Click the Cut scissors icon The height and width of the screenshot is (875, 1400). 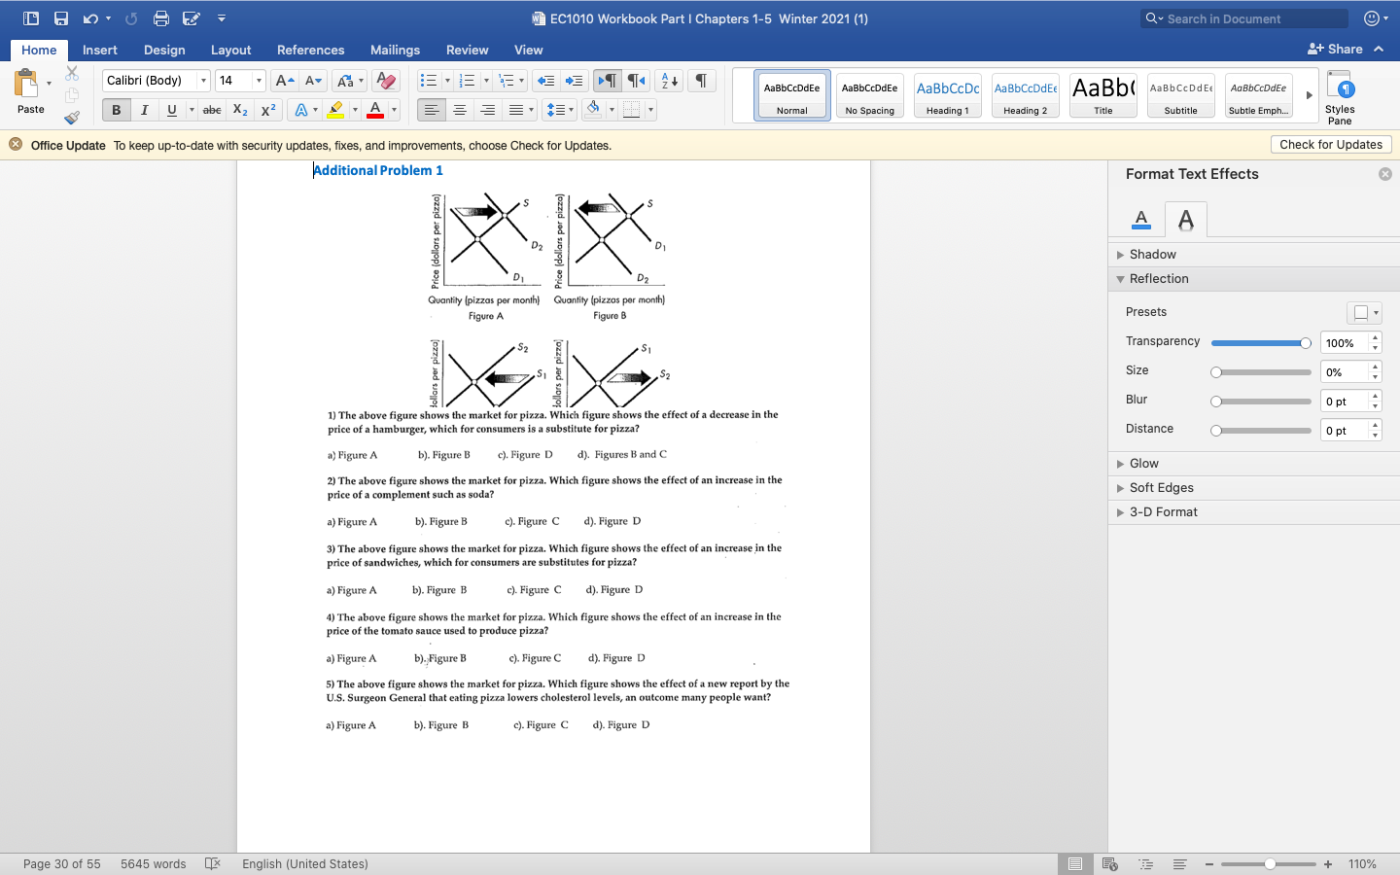point(72,73)
